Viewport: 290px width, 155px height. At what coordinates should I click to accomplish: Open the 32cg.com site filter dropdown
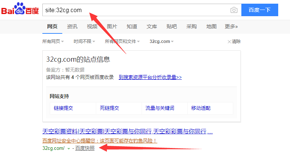(x=162, y=42)
